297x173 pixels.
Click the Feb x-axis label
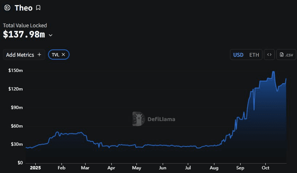(x=62, y=168)
